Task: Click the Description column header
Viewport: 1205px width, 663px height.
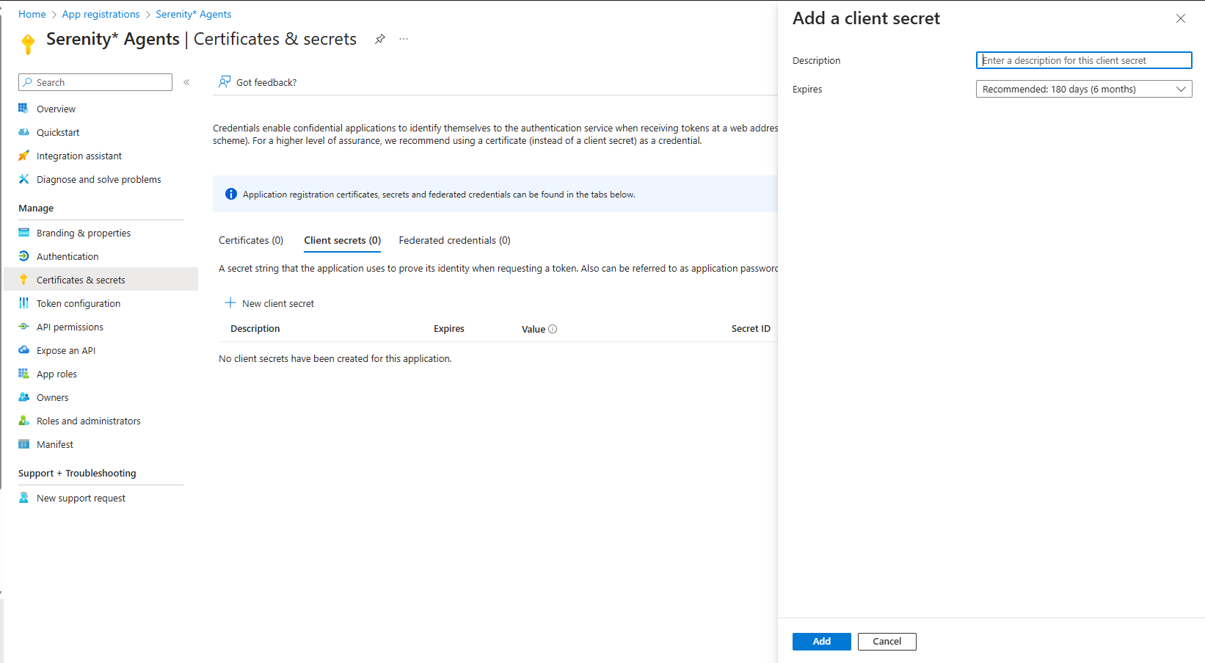Action: point(255,329)
